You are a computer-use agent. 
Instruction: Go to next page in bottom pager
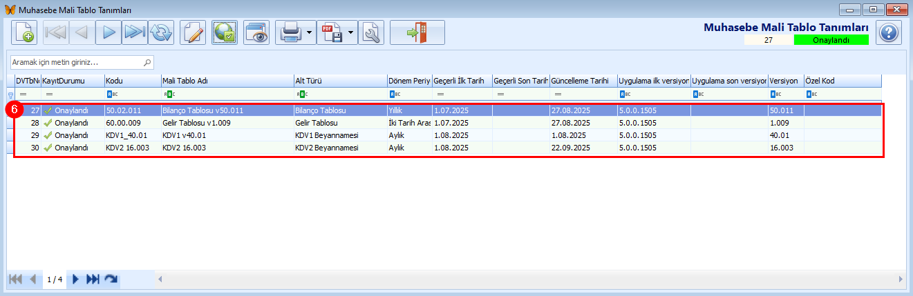(76, 279)
